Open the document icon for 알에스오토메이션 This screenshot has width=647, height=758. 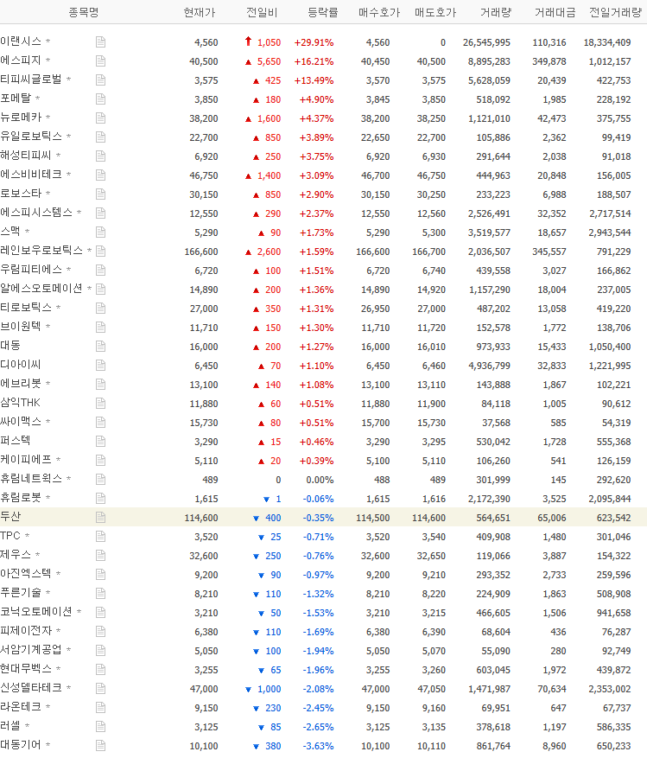pos(100,289)
